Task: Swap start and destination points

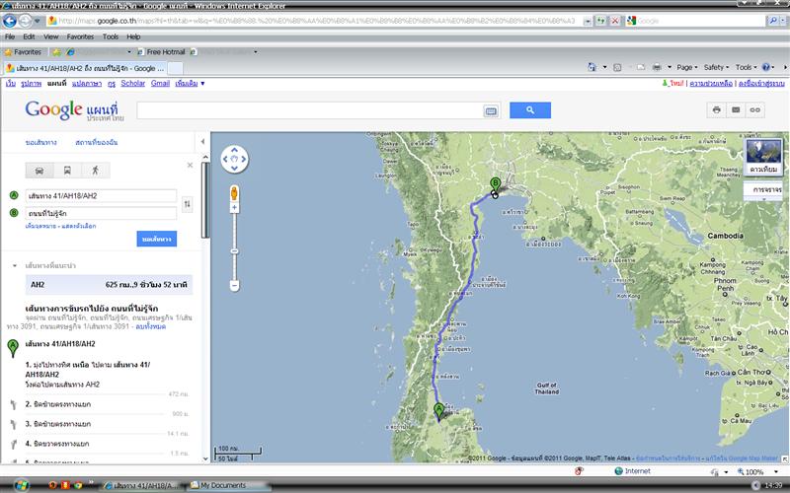Action: click(x=187, y=204)
